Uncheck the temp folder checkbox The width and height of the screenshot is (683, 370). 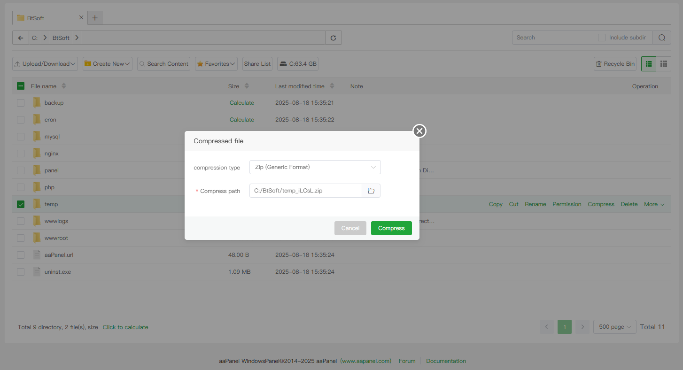coord(21,204)
